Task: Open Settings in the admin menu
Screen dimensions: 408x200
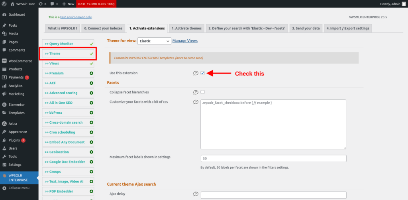Action: pyautogui.click(x=19, y=165)
